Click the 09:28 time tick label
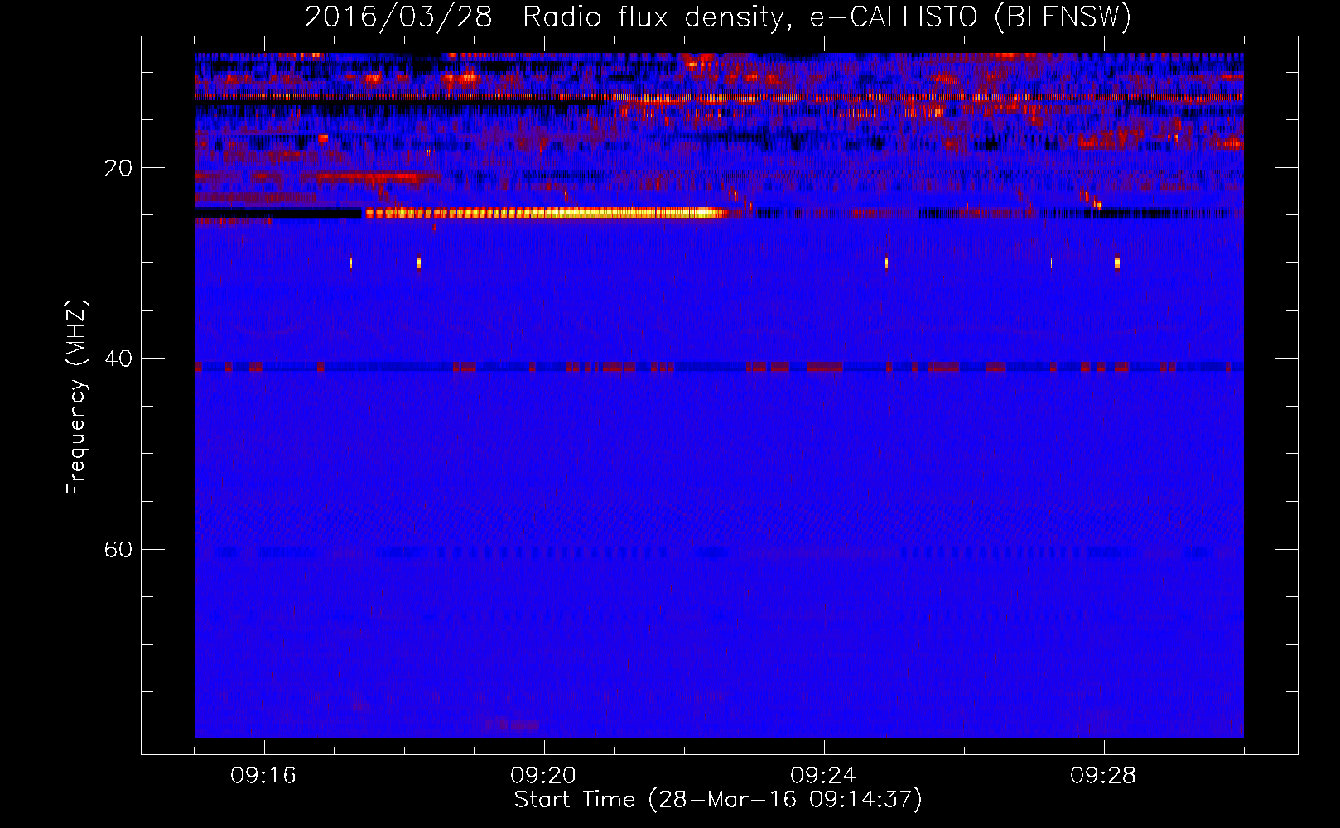The height and width of the screenshot is (828, 1340). tap(1103, 776)
